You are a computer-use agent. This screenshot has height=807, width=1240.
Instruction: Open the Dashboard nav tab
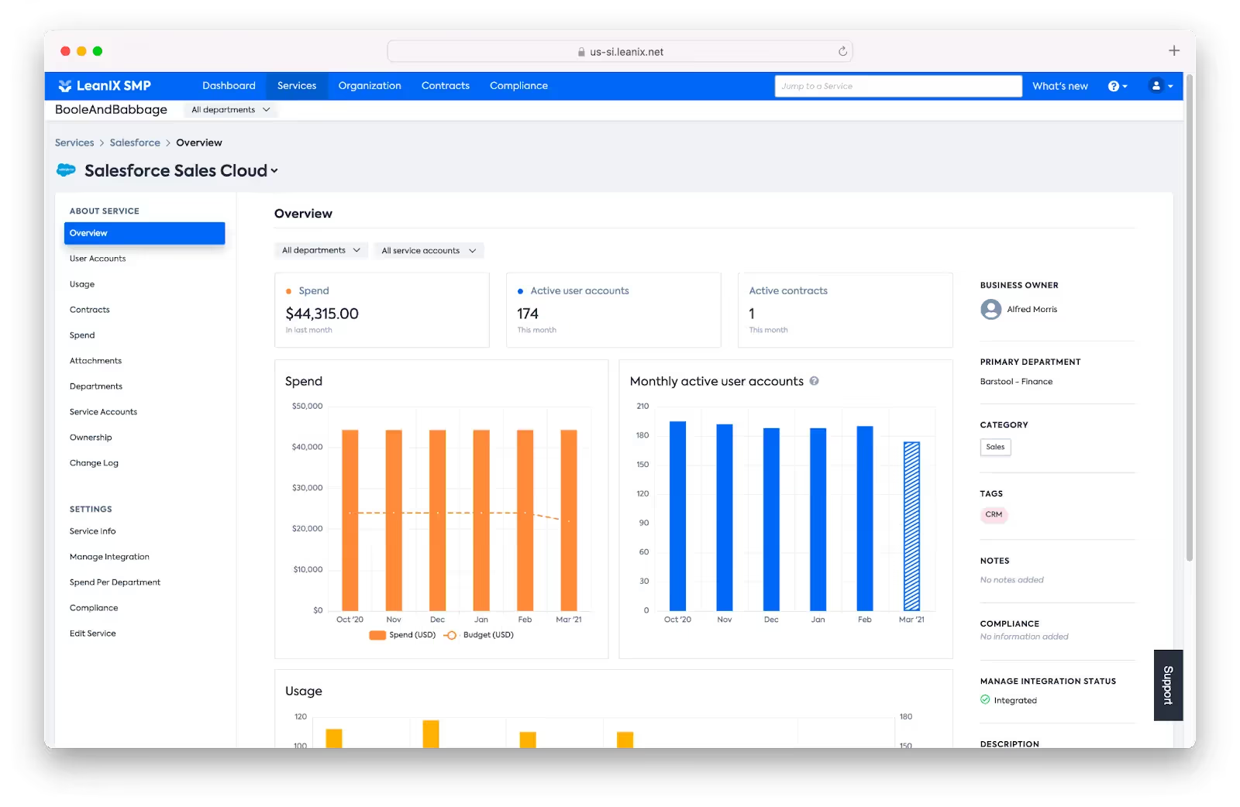[229, 86]
